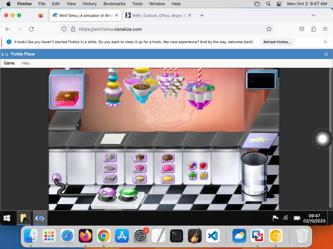The height and width of the screenshot is (249, 333).
Task: Open the Pocket save icon
Action: (301, 29)
